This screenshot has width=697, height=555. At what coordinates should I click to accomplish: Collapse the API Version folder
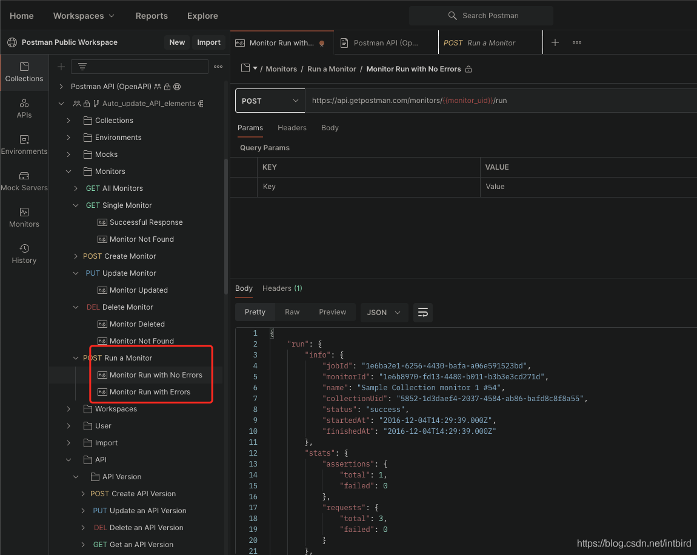pyautogui.click(x=76, y=477)
